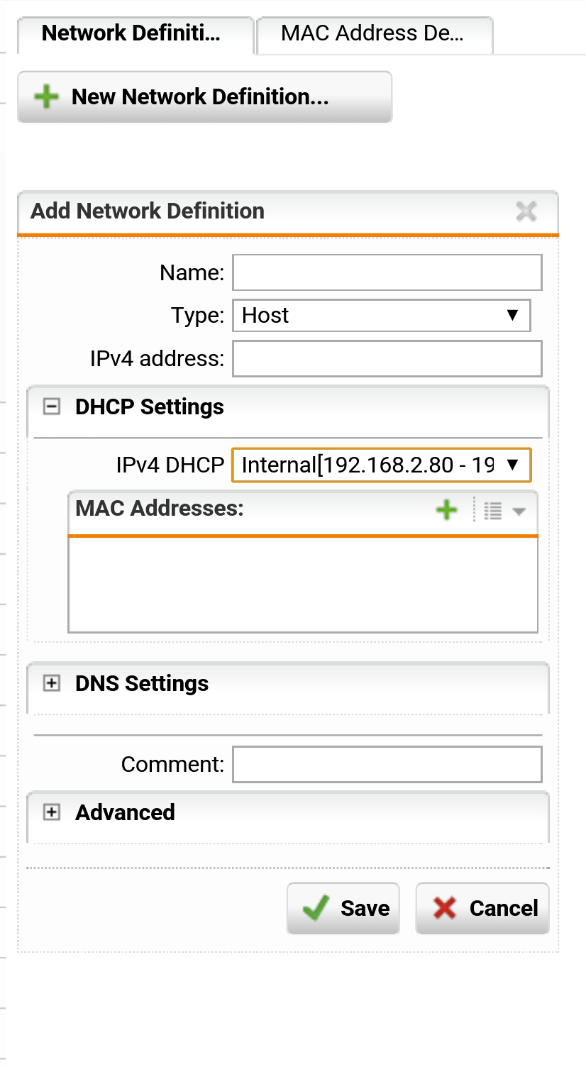Click the Save button
This screenshot has width=586, height=1067.
(343, 908)
